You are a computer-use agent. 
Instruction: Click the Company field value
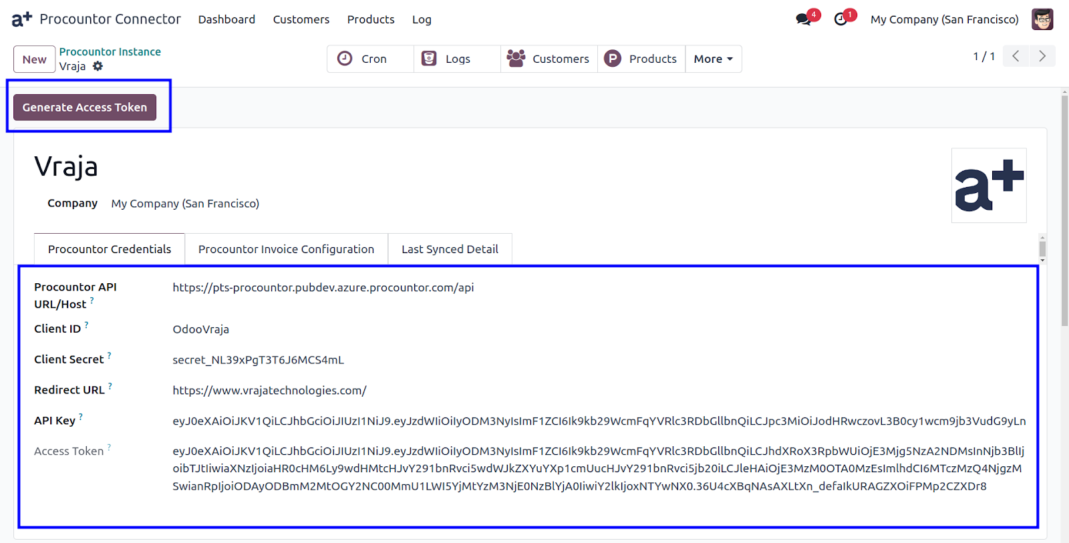pyautogui.click(x=185, y=204)
